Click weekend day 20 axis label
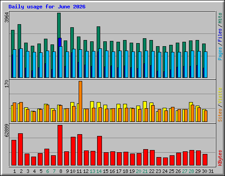The width and height of the screenshot is (225, 176). point(138,171)
